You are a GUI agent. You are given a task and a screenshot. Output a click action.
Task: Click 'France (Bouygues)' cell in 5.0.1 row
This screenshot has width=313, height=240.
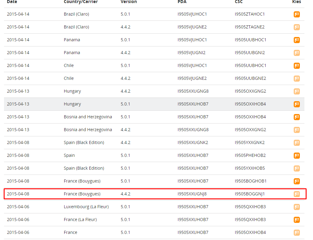[82, 181]
